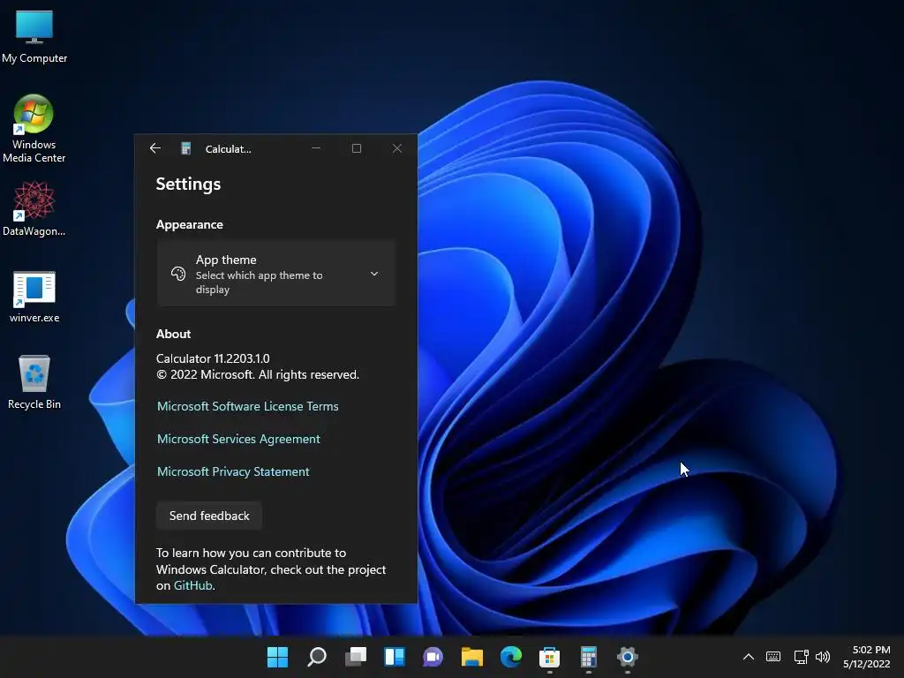Screen dimensions: 904x678
Task: Open the Windows Start menu
Action: pos(277,657)
